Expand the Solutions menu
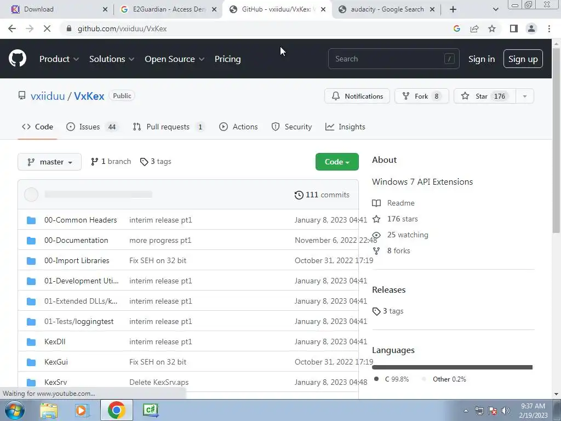The width and height of the screenshot is (561, 421). (112, 59)
